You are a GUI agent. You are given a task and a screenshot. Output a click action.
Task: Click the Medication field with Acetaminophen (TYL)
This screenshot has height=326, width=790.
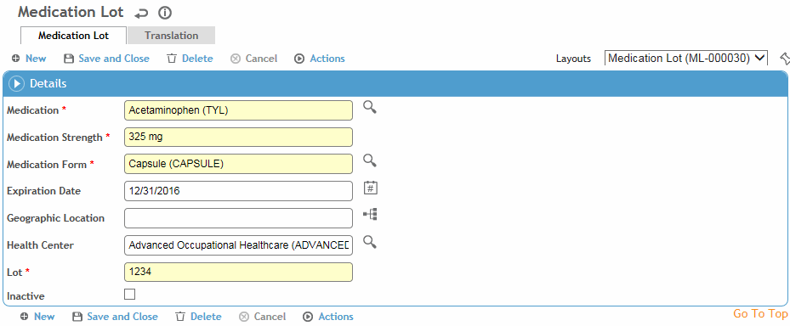tap(238, 110)
